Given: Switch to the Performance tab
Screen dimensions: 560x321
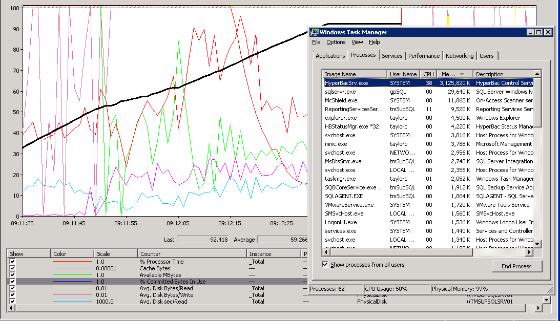Looking at the screenshot, I should [424, 56].
